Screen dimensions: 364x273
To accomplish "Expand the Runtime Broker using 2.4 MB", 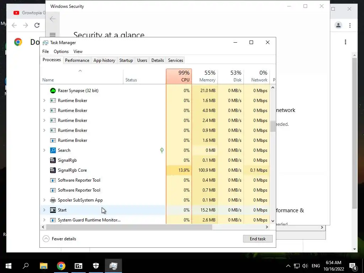I will (44, 121).
